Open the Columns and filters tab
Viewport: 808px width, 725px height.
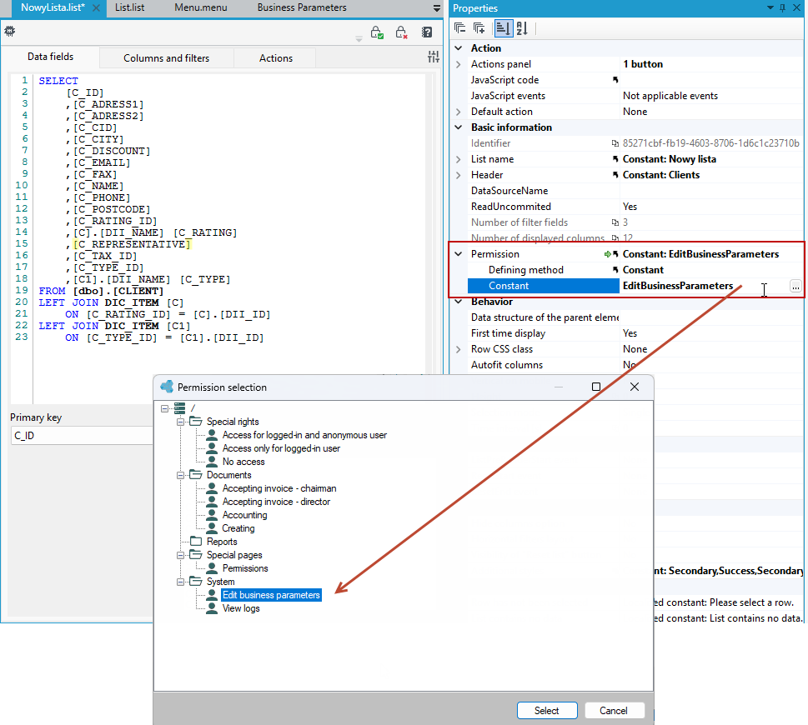pyautogui.click(x=167, y=58)
